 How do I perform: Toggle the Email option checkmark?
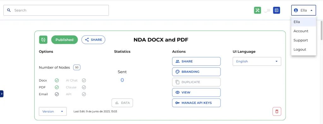point(57,94)
